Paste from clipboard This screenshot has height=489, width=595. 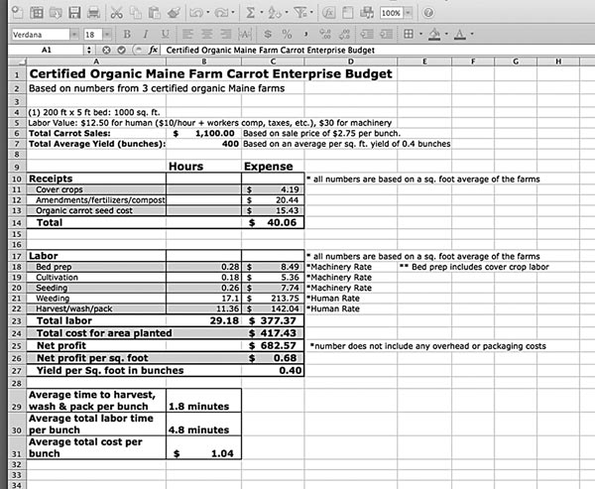pyautogui.click(x=154, y=13)
